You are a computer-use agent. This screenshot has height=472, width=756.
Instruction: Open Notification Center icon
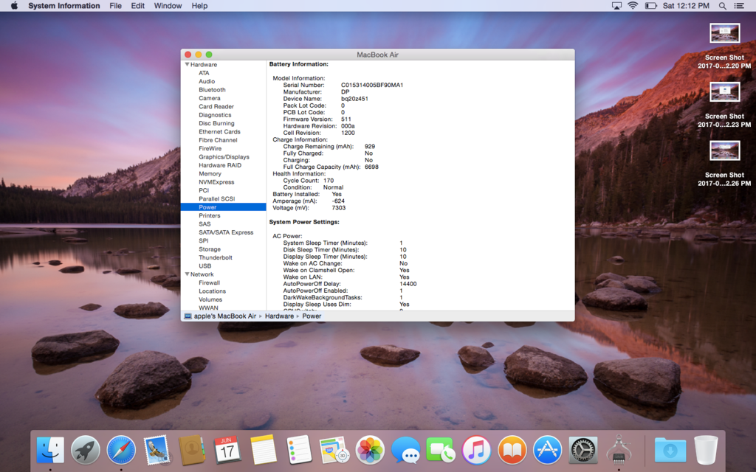(738, 6)
